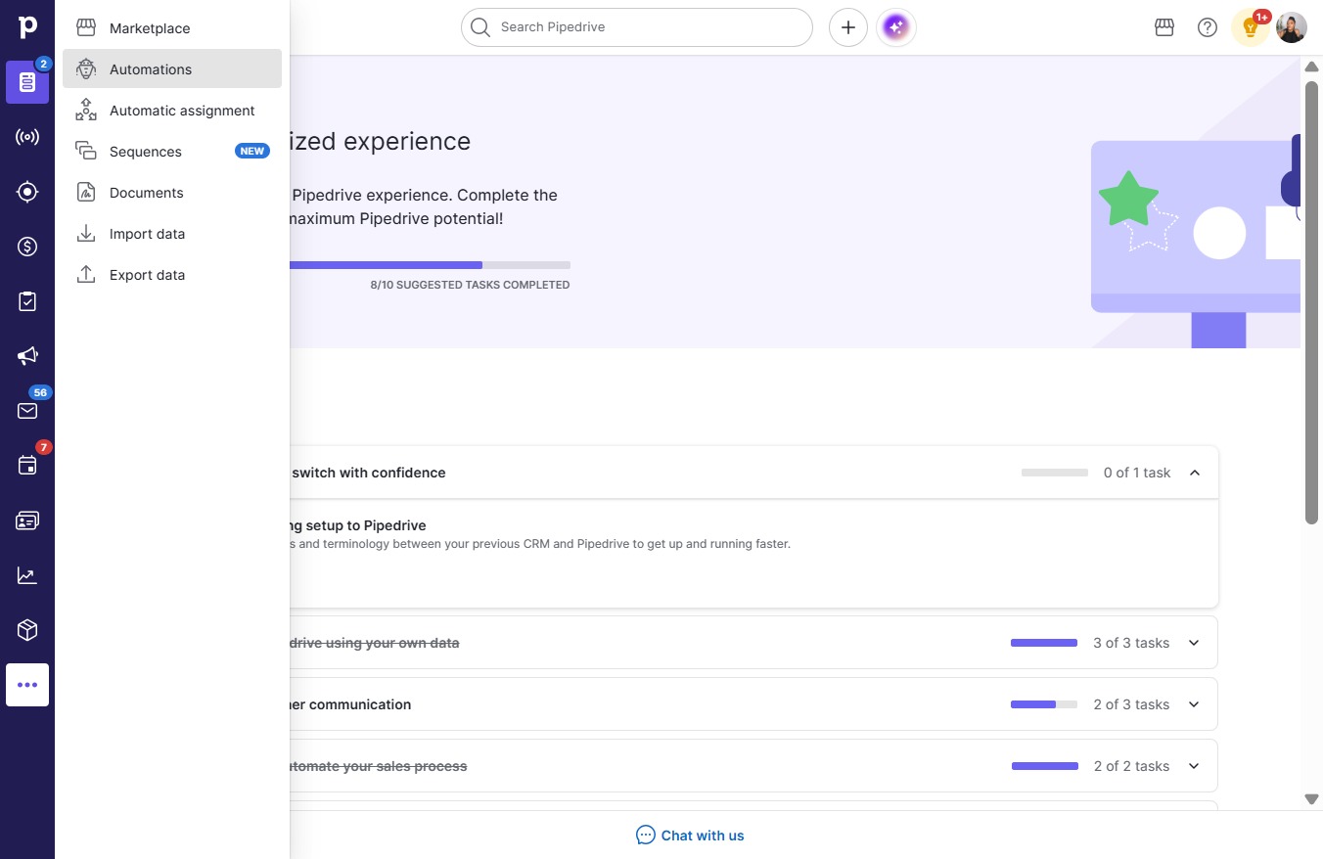This screenshot has width=1323, height=859.
Task: Click the vertical scrollbar thumb
Action: [x=1312, y=302]
